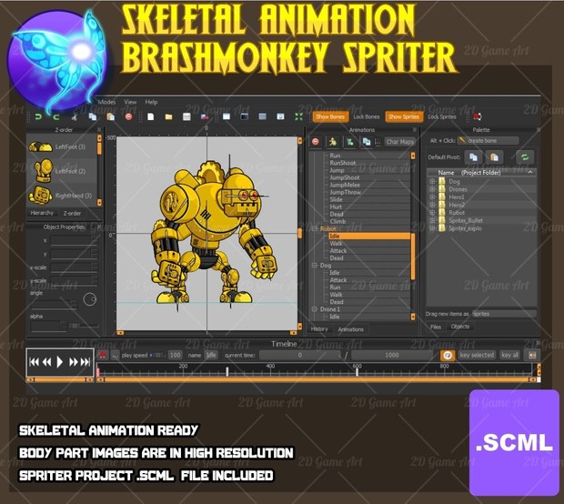Click the key selected button
Screen dimensions: 564x504
477,355
